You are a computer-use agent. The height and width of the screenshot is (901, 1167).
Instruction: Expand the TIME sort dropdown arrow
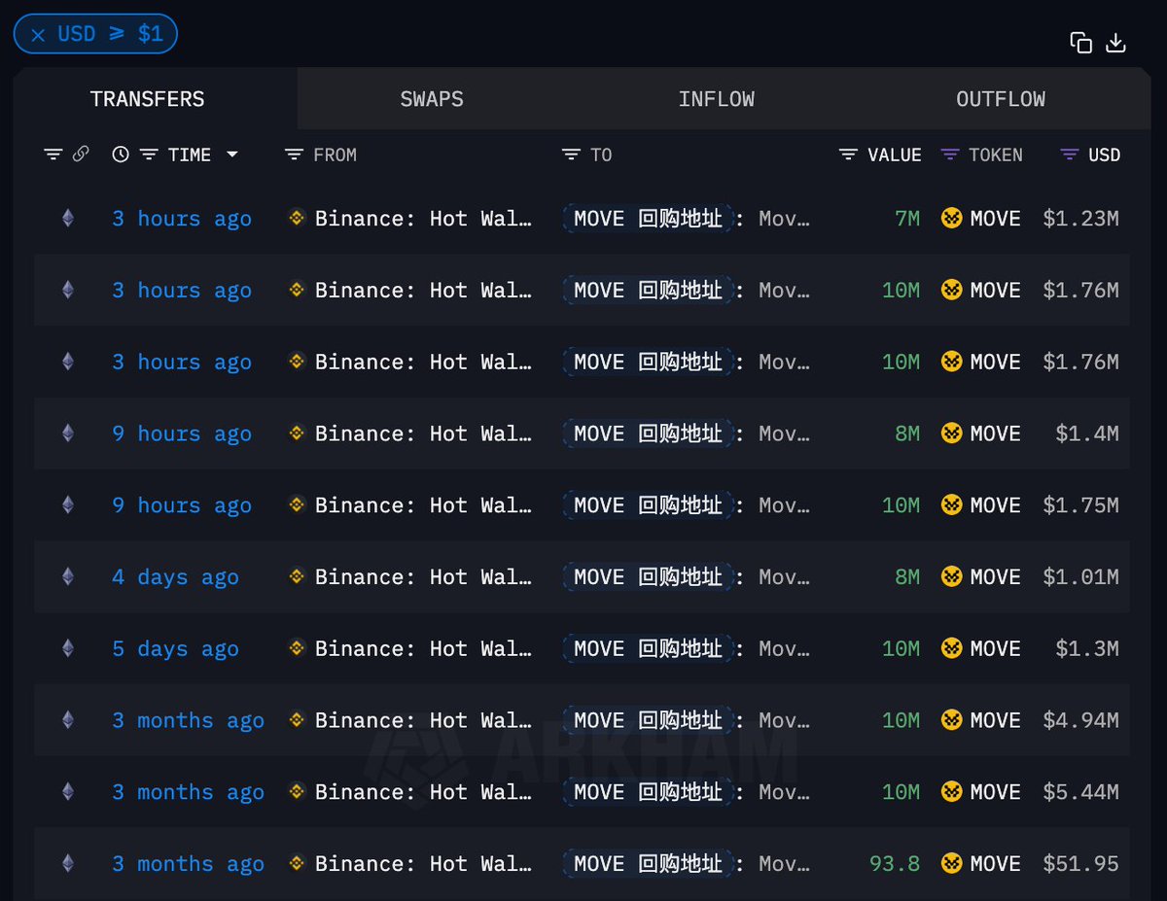(x=231, y=155)
